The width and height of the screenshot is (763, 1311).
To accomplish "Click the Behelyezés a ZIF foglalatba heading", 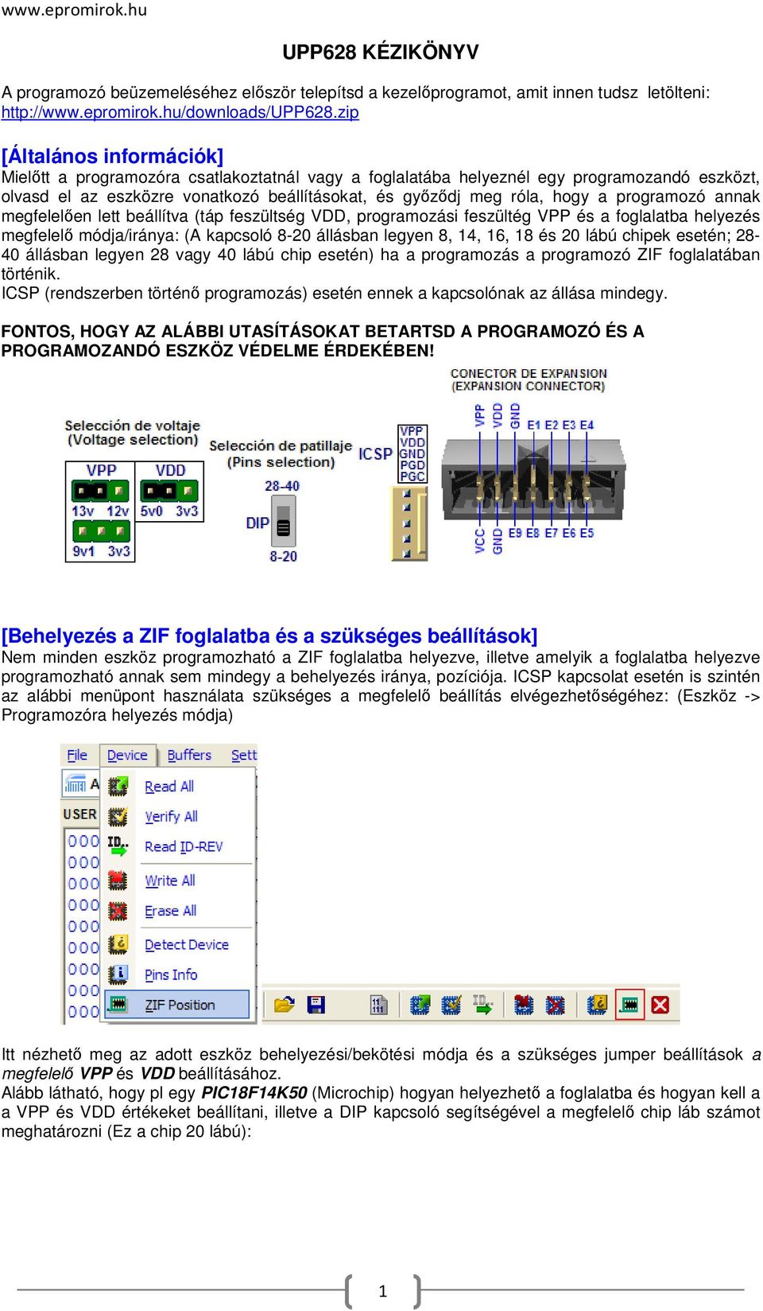I will coord(269,636).
